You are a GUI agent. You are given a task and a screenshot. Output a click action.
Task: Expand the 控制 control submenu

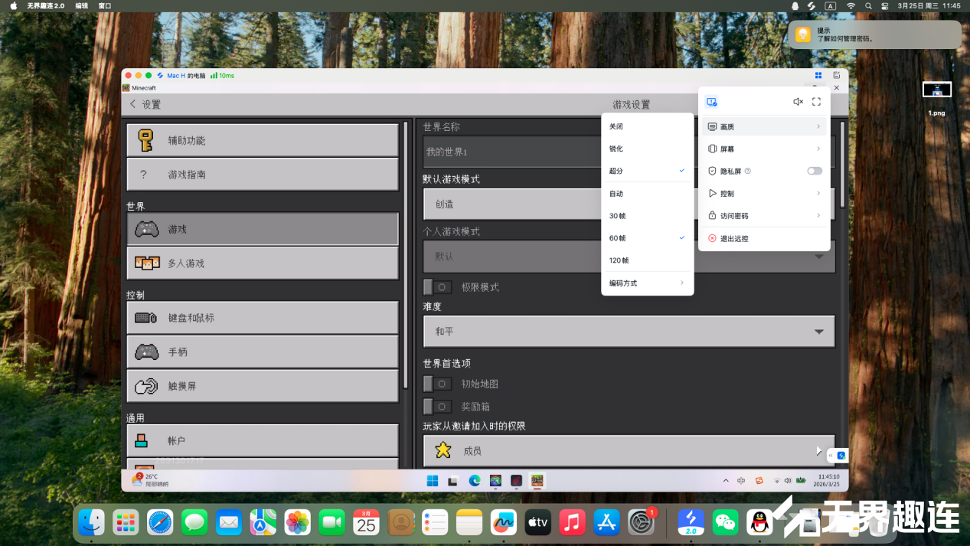pos(764,193)
